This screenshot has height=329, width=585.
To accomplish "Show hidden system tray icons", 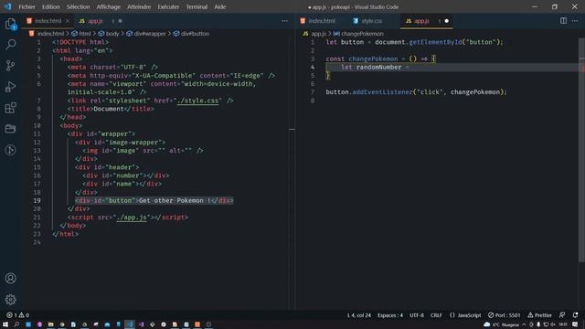I will (524, 324).
